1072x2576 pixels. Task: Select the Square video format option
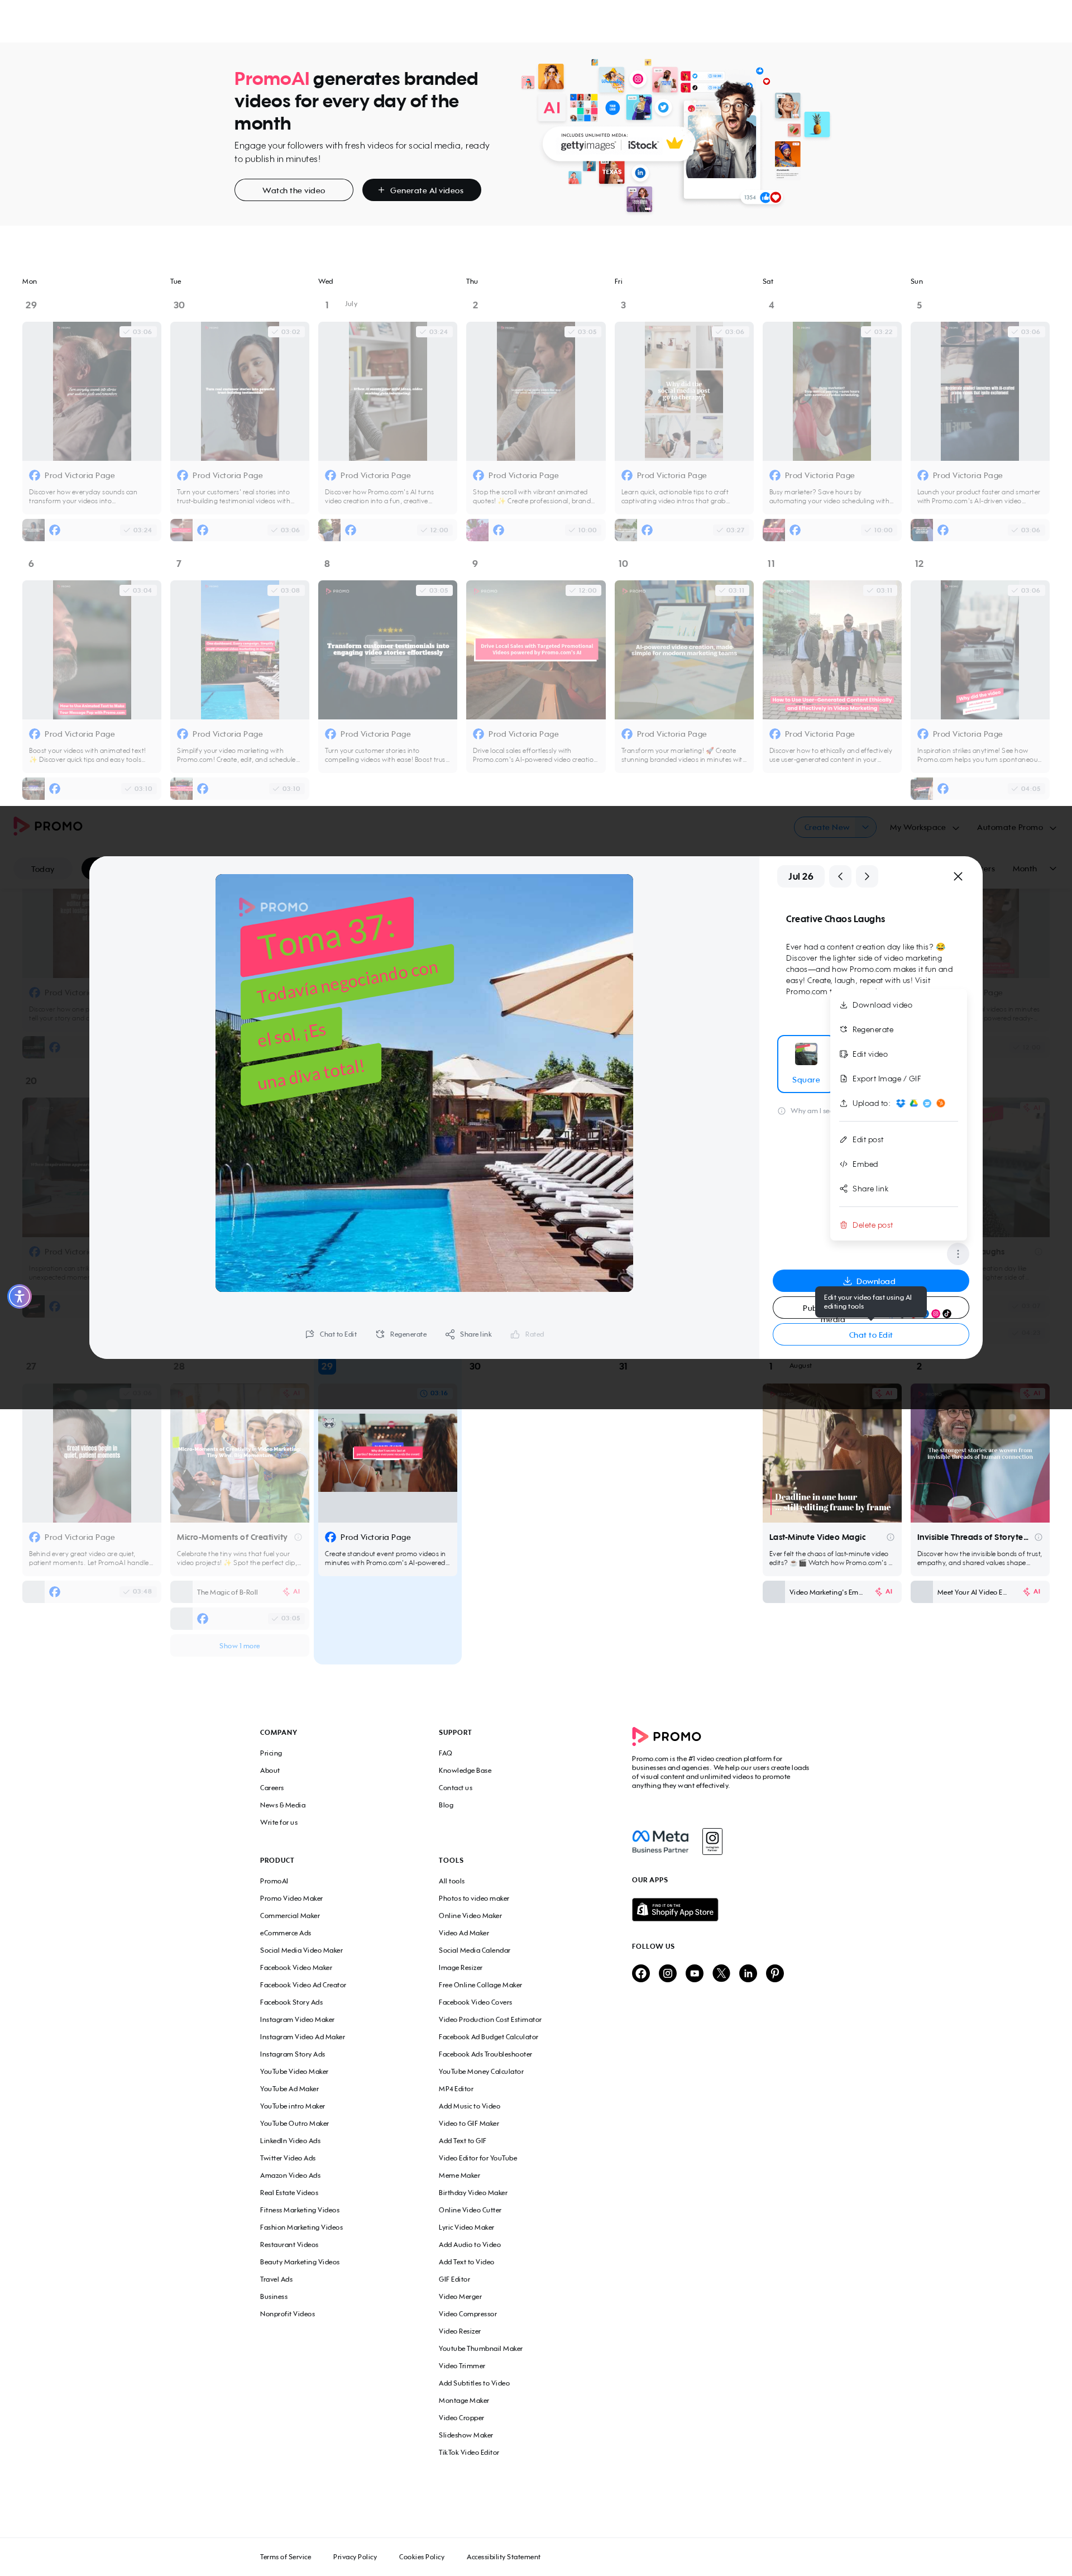pos(805,1064)
